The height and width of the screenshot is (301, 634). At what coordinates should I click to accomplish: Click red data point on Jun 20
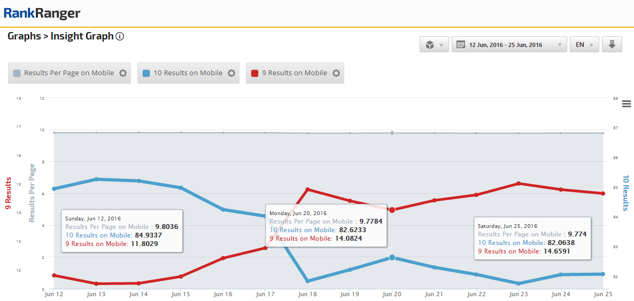[392, 210]
